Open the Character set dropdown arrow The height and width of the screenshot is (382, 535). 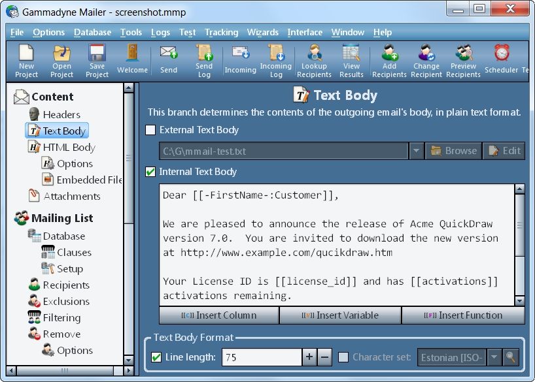tap(494, 357)
